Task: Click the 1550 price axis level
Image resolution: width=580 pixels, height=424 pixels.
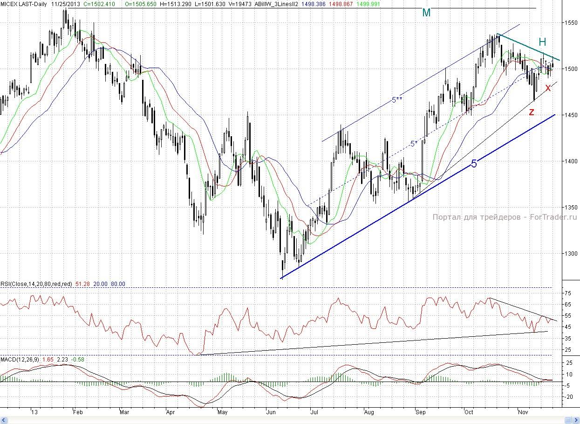Action: click(x=571, y=22)
